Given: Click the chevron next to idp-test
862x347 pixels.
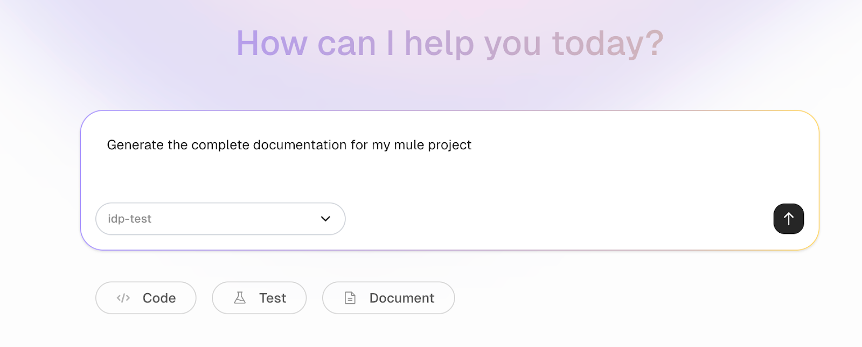Looking at the screenshot, I should (325, 219).
